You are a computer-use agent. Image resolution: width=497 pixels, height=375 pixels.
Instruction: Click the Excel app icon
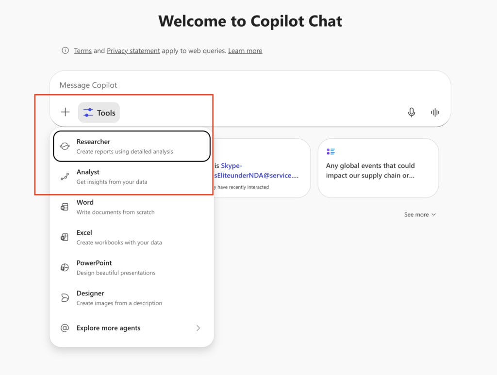(65, 237)
